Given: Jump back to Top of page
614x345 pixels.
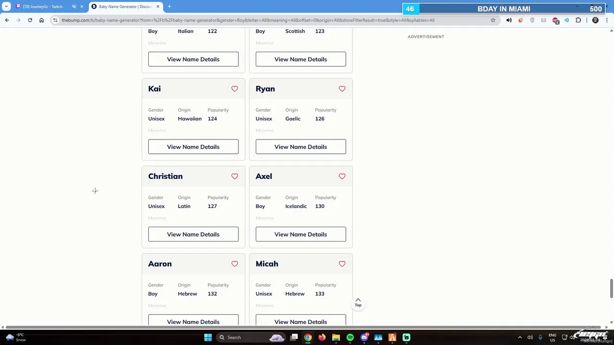Looking at the screenshot, I should pyautogui.click(x=358, y=302).
